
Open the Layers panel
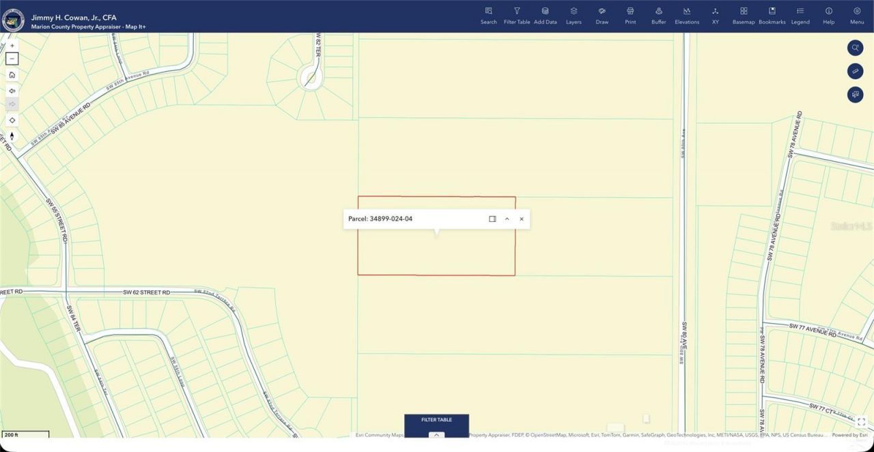(574, 16)
